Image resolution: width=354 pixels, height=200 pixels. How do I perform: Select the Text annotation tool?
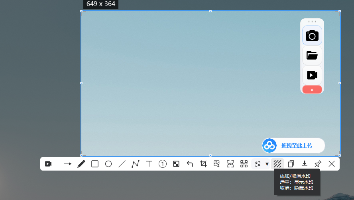pyautogui.click(x=149, y=164)
